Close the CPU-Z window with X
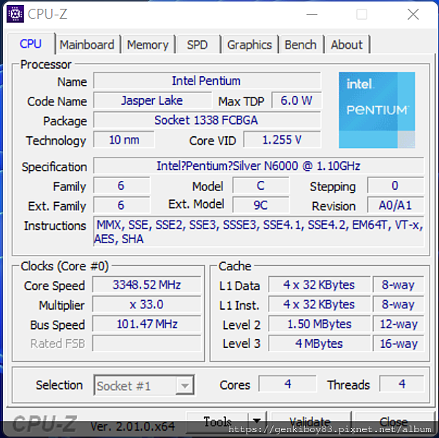Screen dimensions: 439x438 tap(413, 14)
